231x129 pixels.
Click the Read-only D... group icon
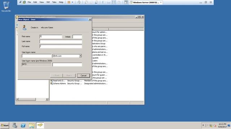coord(51,81)
